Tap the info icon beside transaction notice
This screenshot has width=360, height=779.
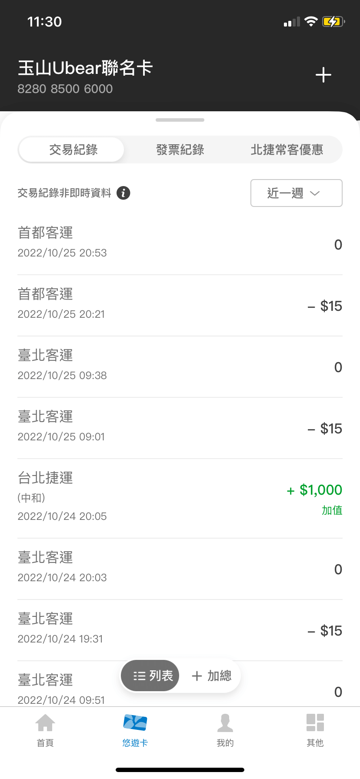pos(123,193)
